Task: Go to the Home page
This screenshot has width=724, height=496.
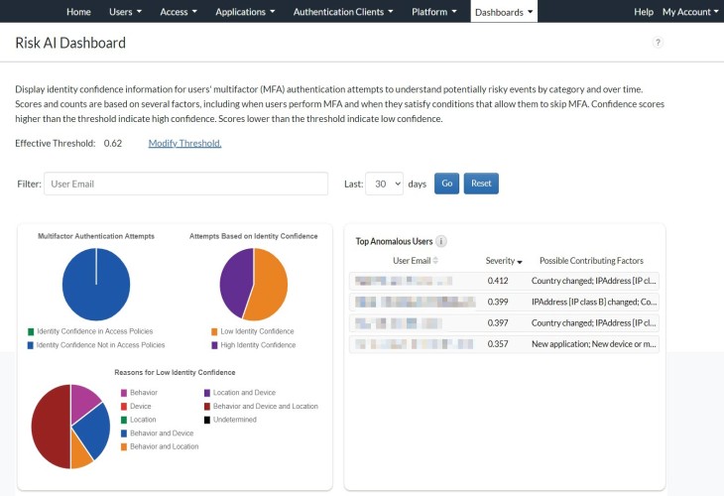Action: [78, 12]
